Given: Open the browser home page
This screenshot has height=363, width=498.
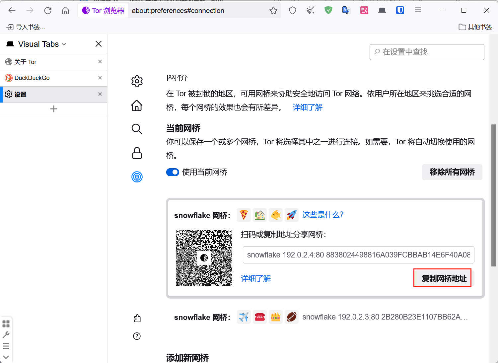Looking at the screenshot, I should pyautogui.click(x=65, y=11).
